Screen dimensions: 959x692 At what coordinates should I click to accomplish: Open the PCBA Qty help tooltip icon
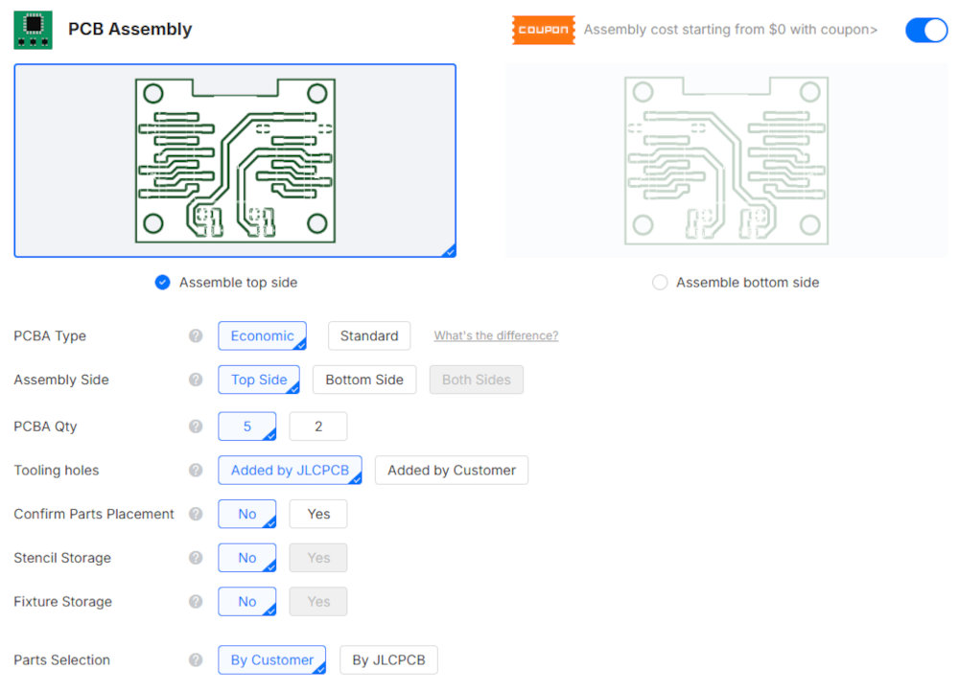point(196,427)
